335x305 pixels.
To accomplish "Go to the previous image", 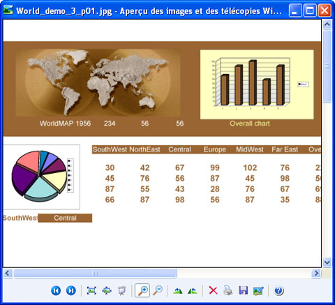I will [56, 290].
